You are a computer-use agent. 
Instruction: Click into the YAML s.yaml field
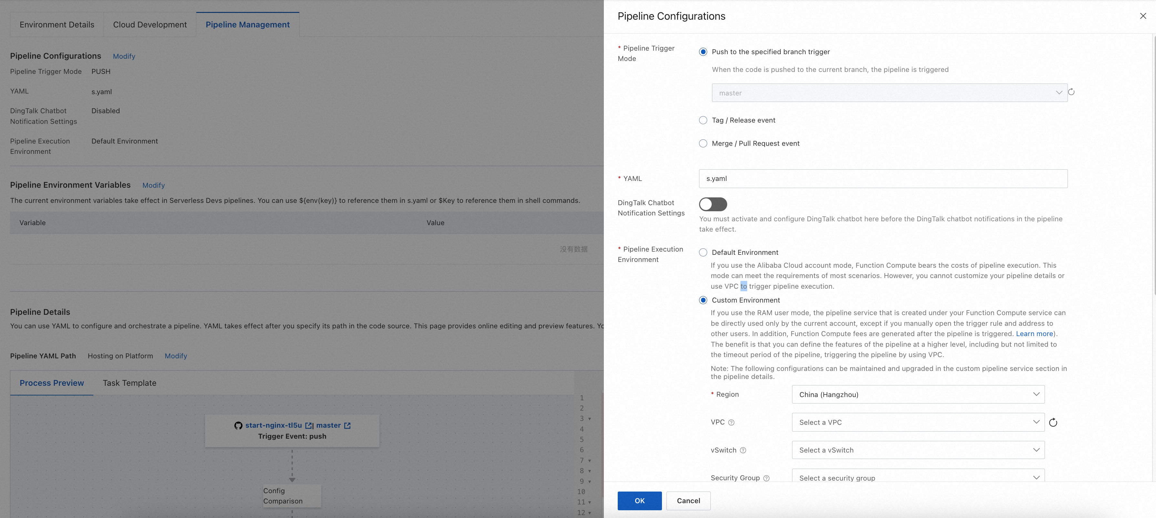pyautogui.click(x=883, y=179)
